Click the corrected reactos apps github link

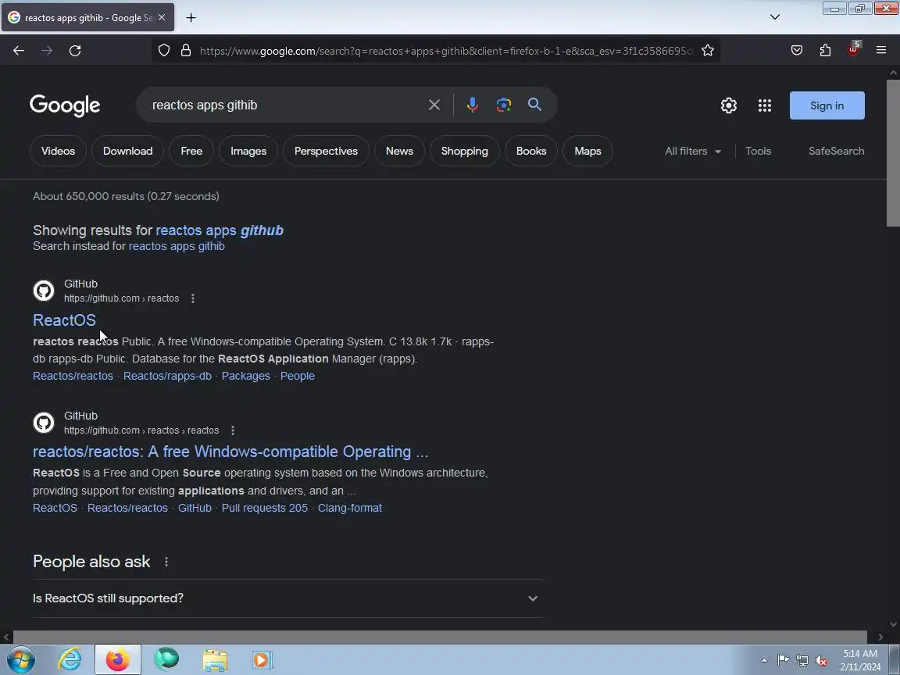[x=220, y=230]
